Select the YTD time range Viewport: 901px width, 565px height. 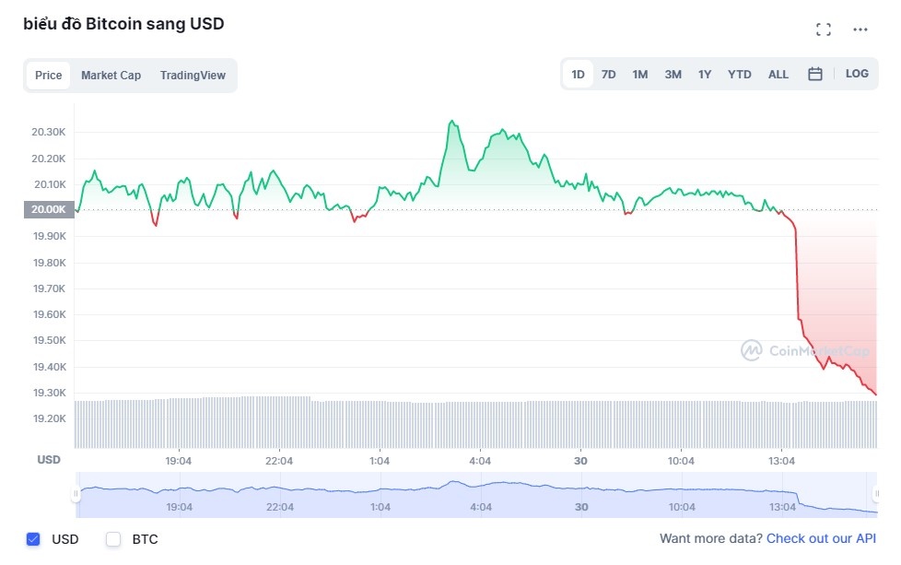[739, 74]
